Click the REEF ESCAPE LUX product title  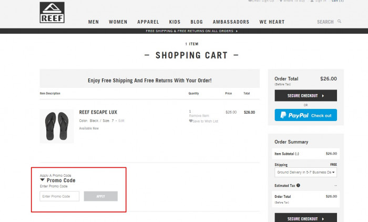coord(98,112)
